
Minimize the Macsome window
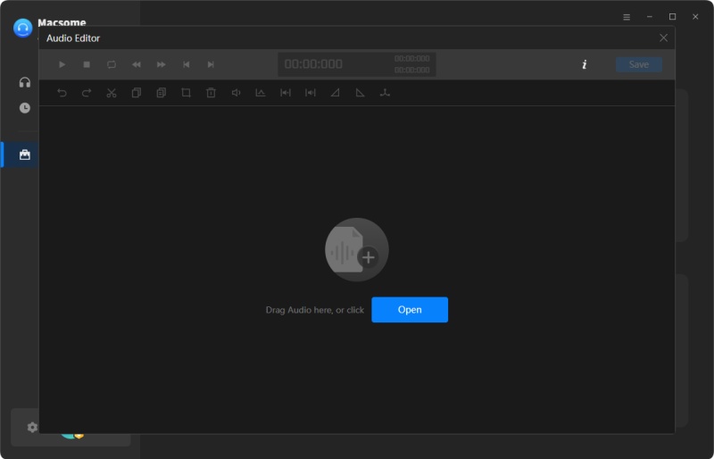pos(650,17)
